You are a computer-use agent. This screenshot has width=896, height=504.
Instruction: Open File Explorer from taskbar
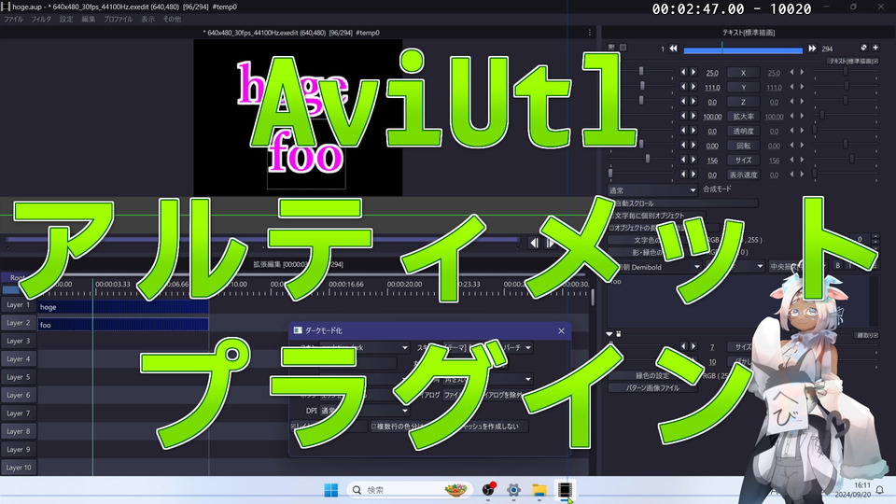point(539,490)
